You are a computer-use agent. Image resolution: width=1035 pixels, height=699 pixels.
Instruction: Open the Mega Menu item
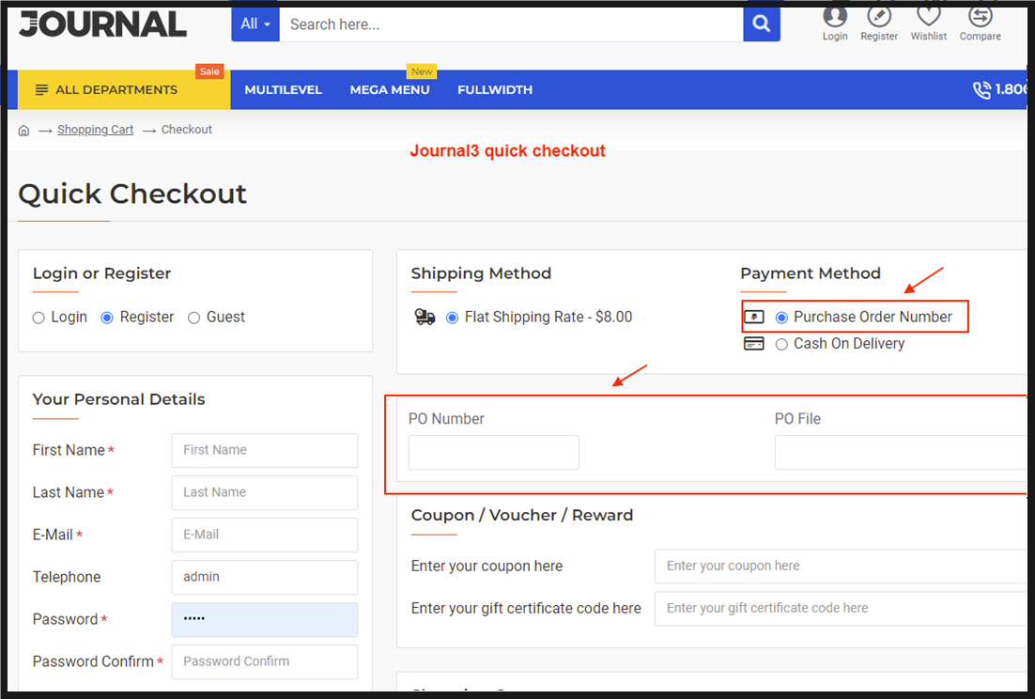point(390,90)
